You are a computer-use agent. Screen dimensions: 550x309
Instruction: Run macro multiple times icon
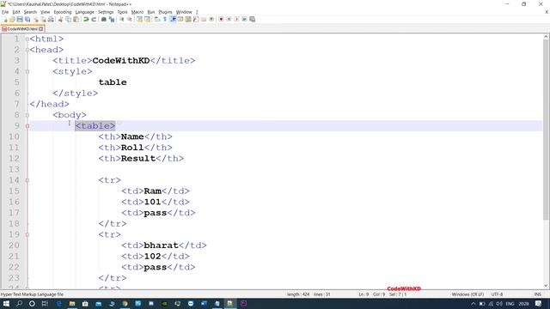point(244,19)
